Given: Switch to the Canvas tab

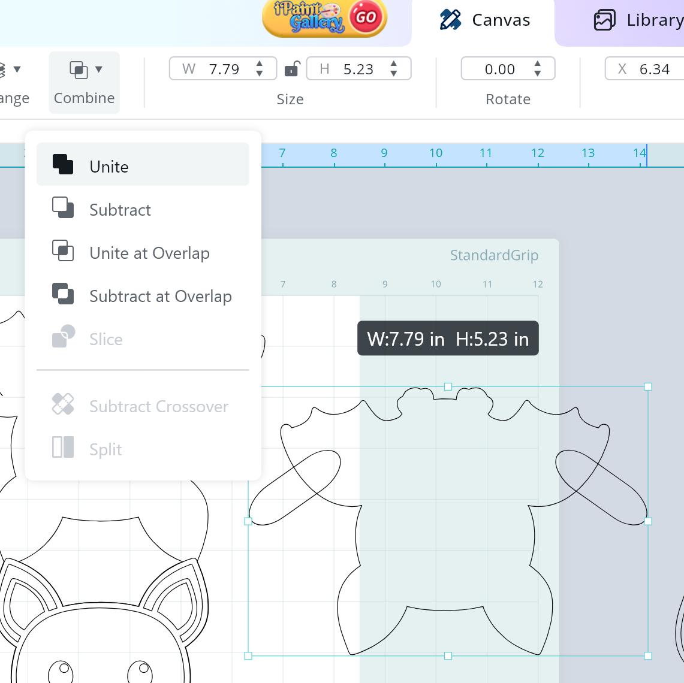Looking at the screenshot, I should click(x=484, y=20).
